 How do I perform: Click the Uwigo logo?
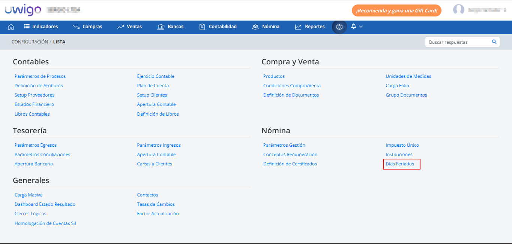[23, 10]
